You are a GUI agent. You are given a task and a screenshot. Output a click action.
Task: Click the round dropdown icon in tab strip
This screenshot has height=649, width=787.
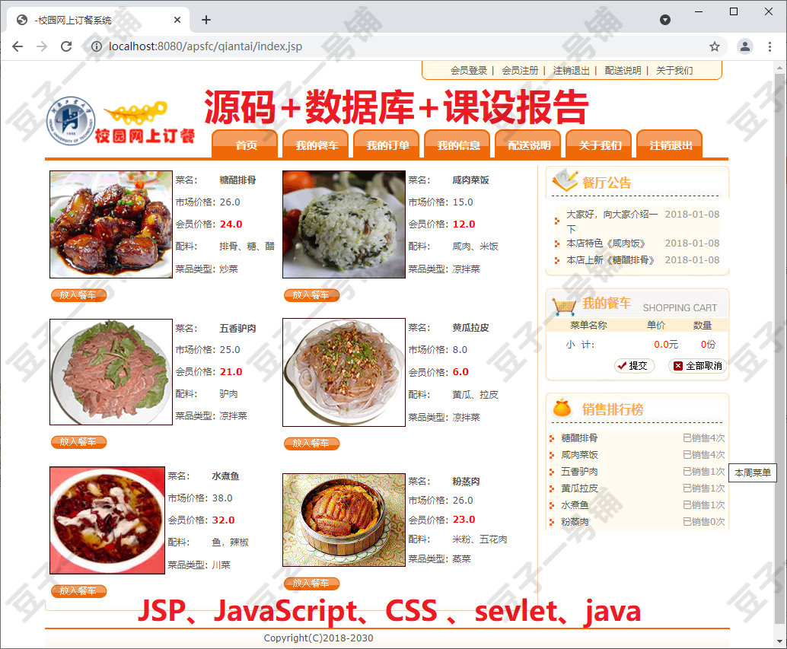(665, 20)
